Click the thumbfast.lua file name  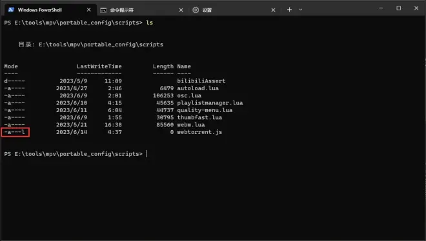199,118
